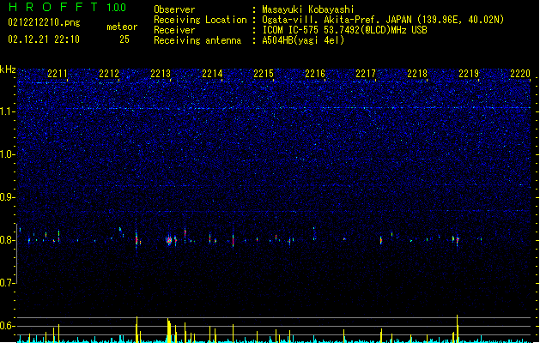540x343 pixels.
Task: Click the bright meteor echo cluster after 2213
Action: pos(169,240)
